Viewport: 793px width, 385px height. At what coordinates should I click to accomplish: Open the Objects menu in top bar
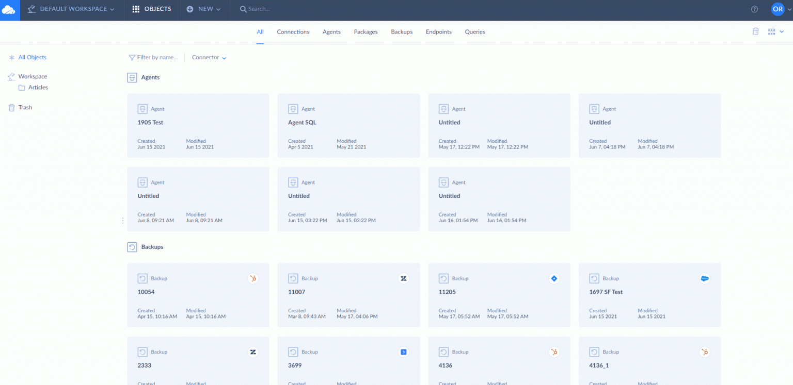151,9
